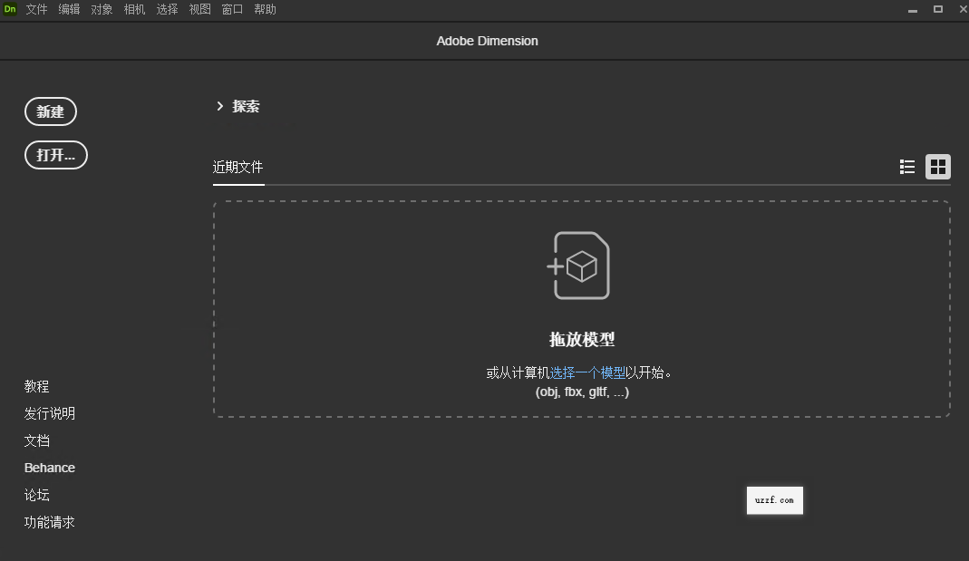This screenshot has height=561, width=969.
Task: Select the 近期文件 tab
Action: [x=238, y=167]
